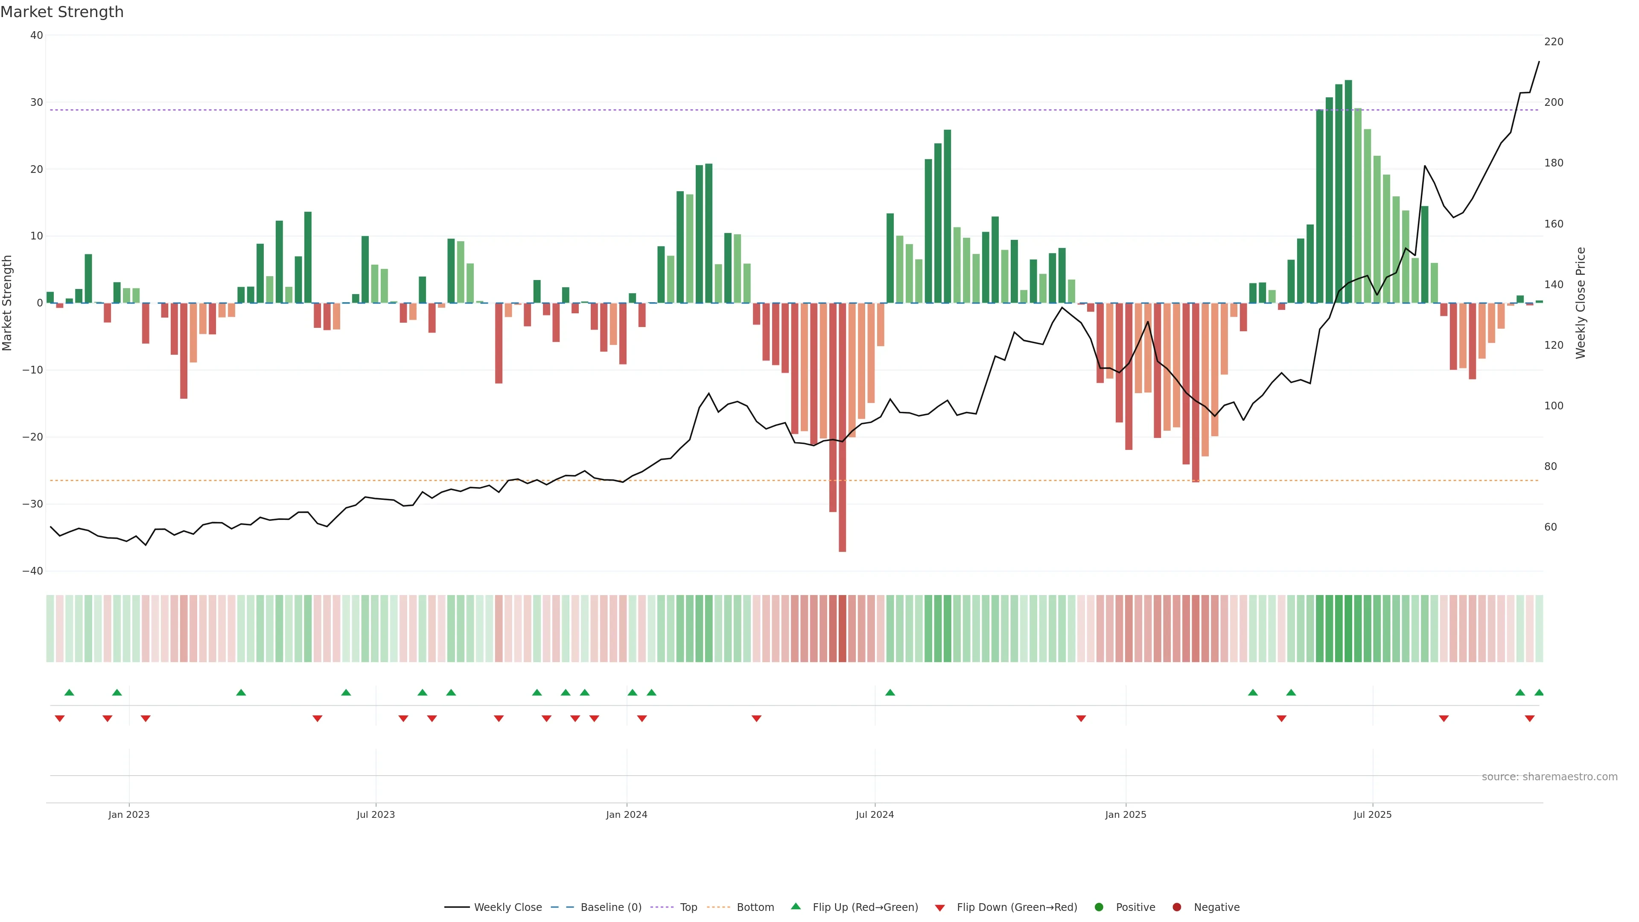Click the rightmost red flip down triangle
This screenshot has height=922, width=1639.
click(x=1530, y=718)
